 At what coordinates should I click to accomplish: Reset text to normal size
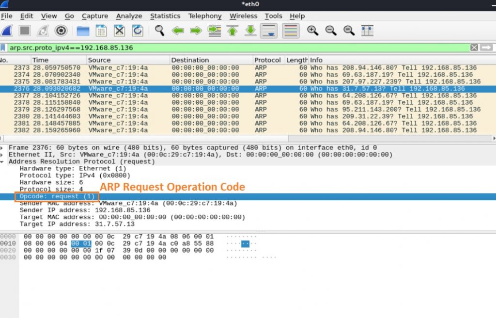point(349,31)
